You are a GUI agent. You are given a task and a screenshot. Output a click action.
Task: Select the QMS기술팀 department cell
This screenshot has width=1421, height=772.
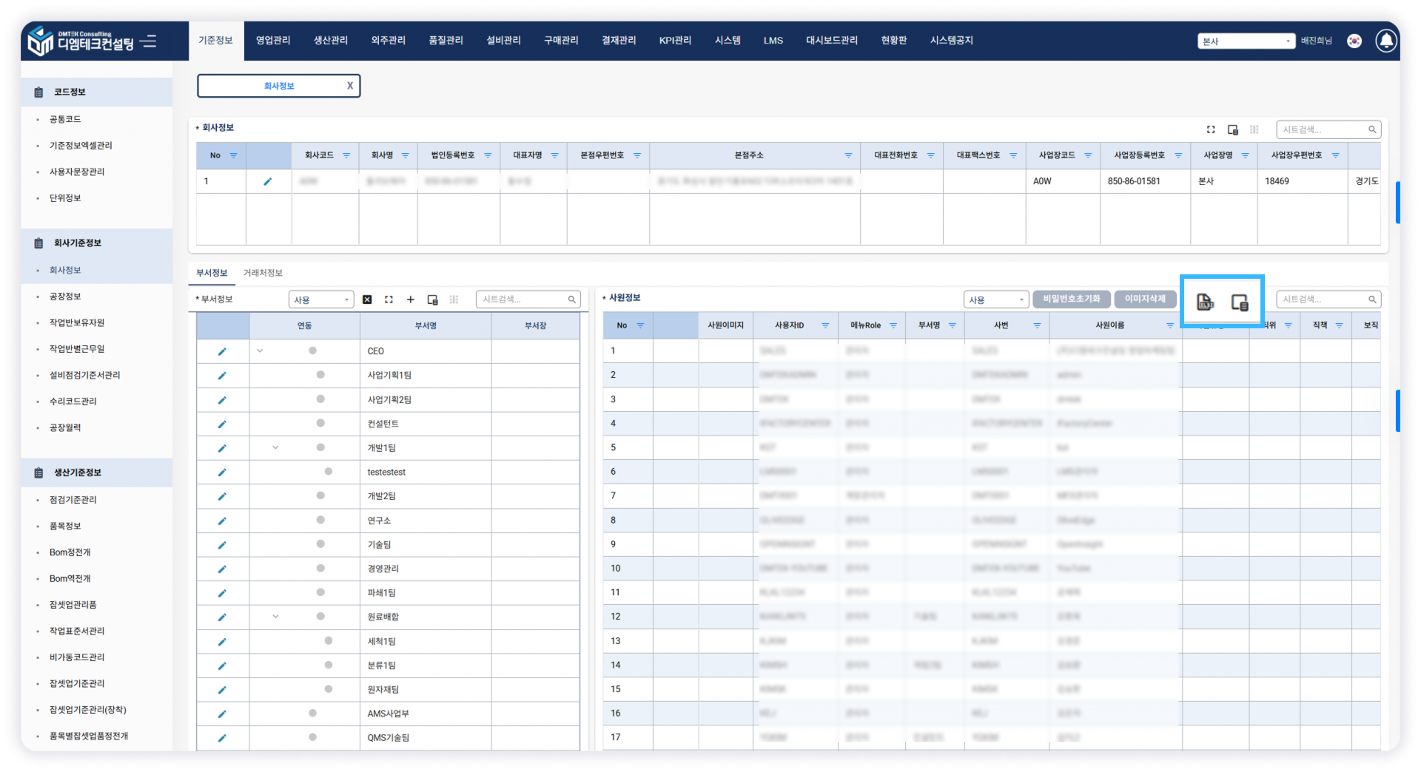[x=389, y=738]
